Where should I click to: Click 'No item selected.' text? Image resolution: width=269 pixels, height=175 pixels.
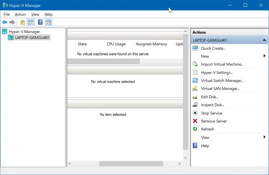tap(113, 114)
